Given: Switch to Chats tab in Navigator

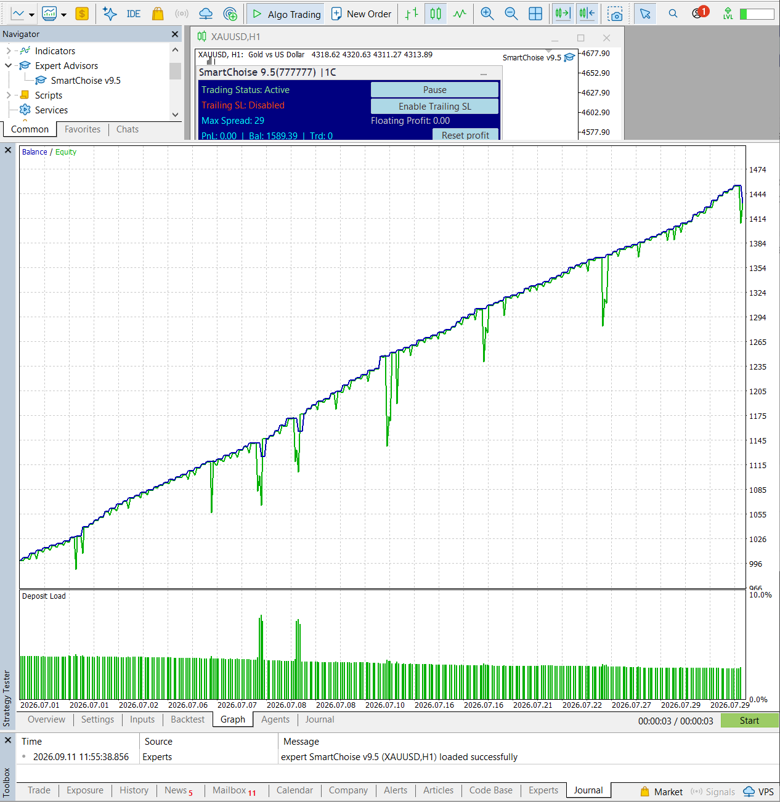Looking at the screenshot, I should tap(128, 129).
